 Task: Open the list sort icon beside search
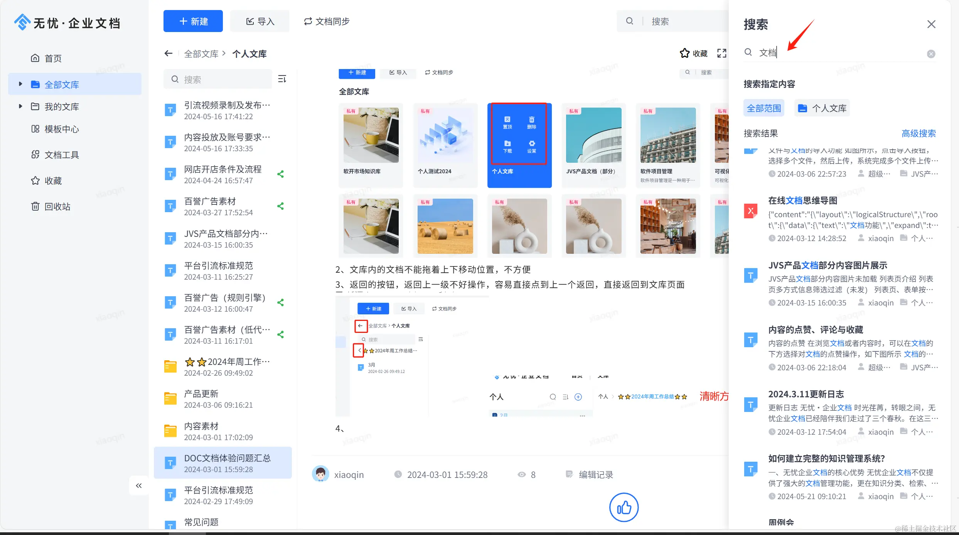pyautogui.click(x=282, y=79)
